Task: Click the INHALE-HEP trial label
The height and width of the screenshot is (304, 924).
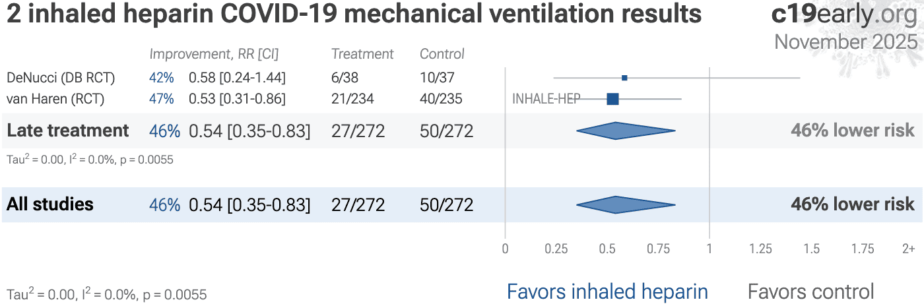Action: 546,99
